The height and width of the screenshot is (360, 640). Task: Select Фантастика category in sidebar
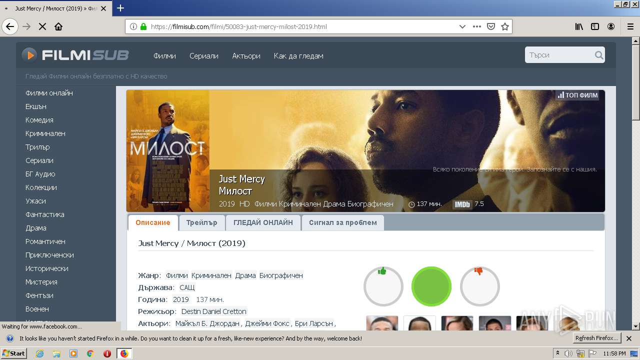pyautogui.click(x=45, y=214)
